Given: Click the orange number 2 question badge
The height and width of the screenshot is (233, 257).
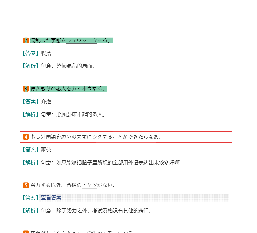Looking at the screenshot, I should (26, 40).
